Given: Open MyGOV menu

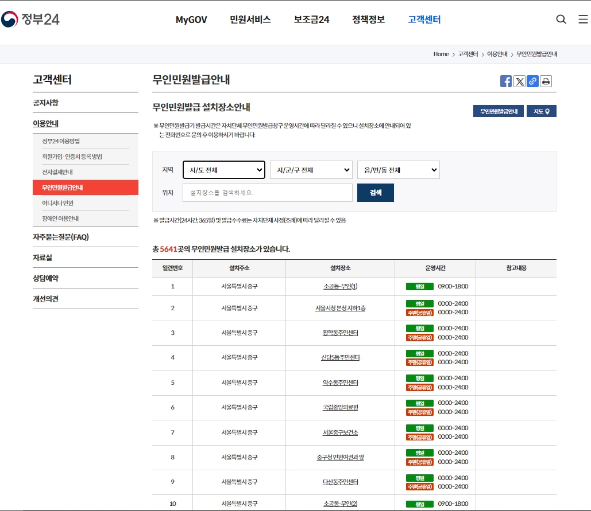Looking at the screenshot, I should point(191,19).
